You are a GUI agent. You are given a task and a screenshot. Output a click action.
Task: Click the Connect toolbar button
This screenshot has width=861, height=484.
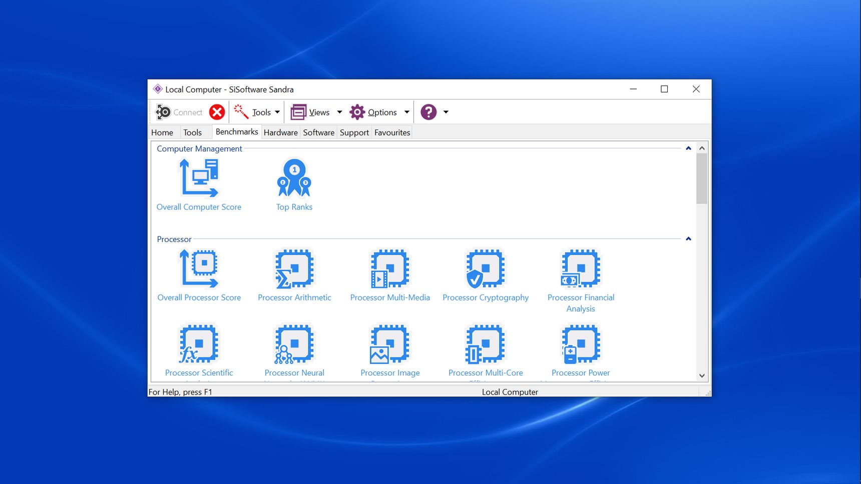pyautogui.click(x=179, y=112)
